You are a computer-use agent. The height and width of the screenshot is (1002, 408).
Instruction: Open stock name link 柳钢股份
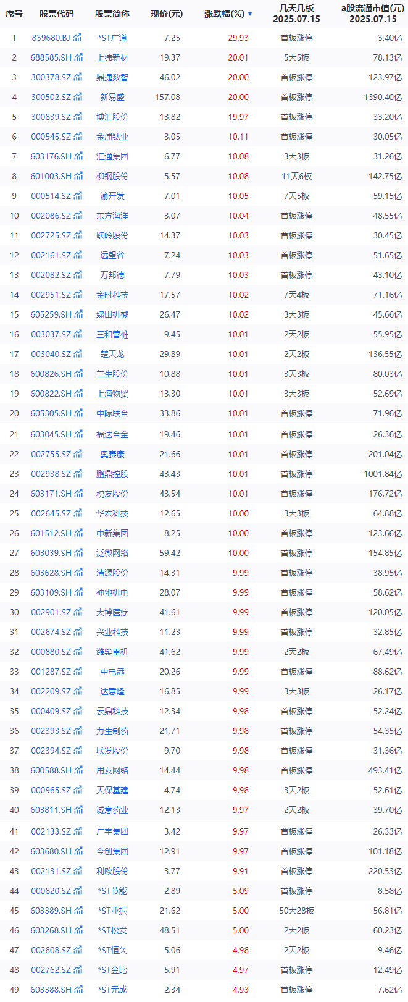pyautogui.click(x=112, y=176)
